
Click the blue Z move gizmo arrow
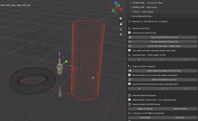[59, 53]
